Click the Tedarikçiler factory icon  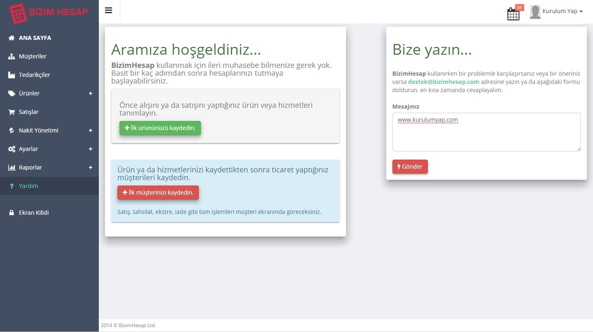tap(12, 75)
